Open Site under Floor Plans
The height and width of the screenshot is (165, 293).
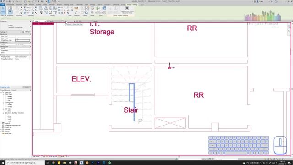[x=9, y=100]
